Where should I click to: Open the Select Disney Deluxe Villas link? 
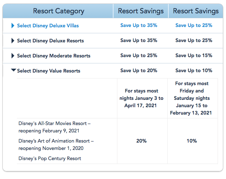pyautogui.click(x=48, y=26)
